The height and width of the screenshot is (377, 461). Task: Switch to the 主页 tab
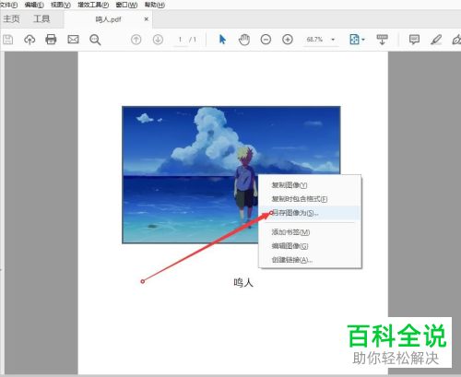(x=11, y=19)
